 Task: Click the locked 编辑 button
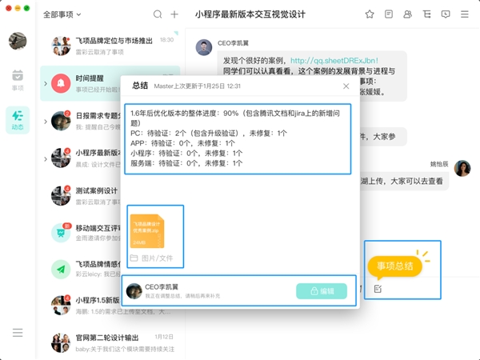pos(322,291)
